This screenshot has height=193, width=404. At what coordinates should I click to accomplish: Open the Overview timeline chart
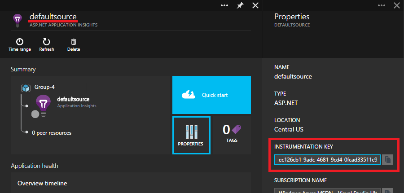click(x=131, y=183)
